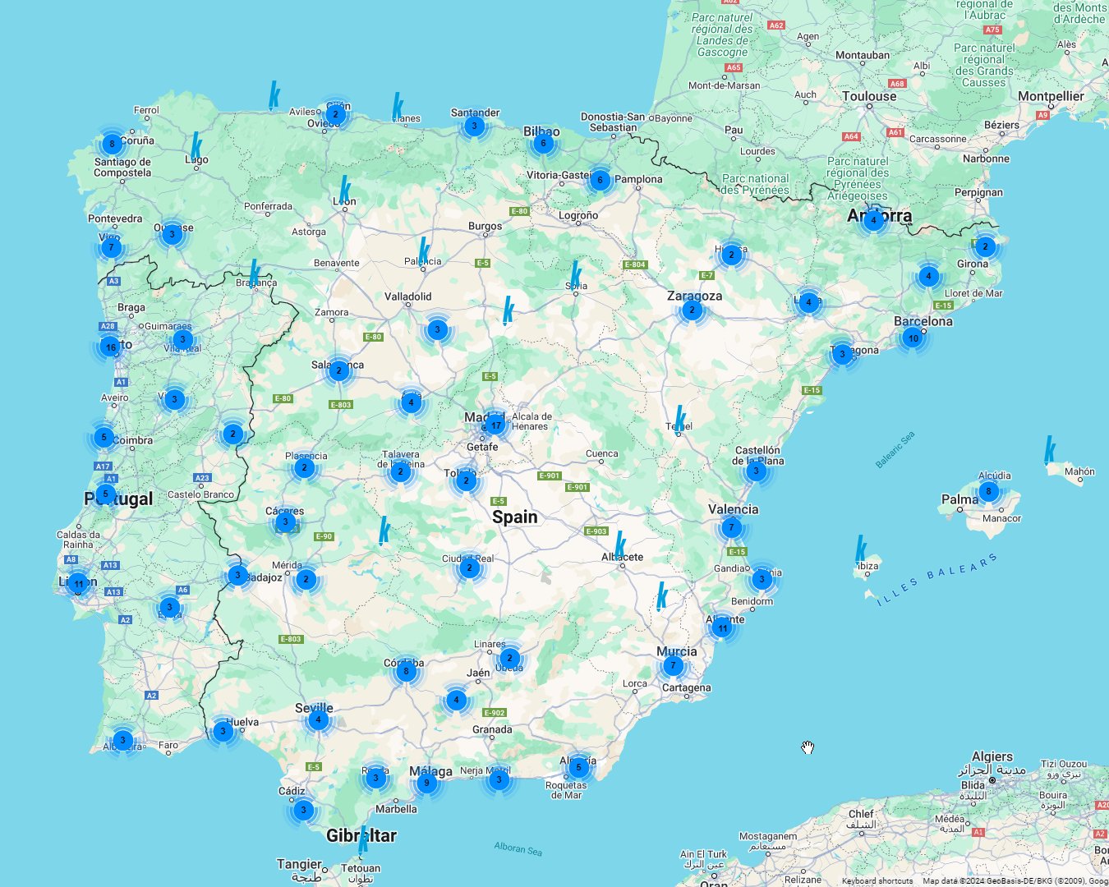Select the Bilbao cluster marker showing 6
1109x887 pixels.
pos(543,142)
